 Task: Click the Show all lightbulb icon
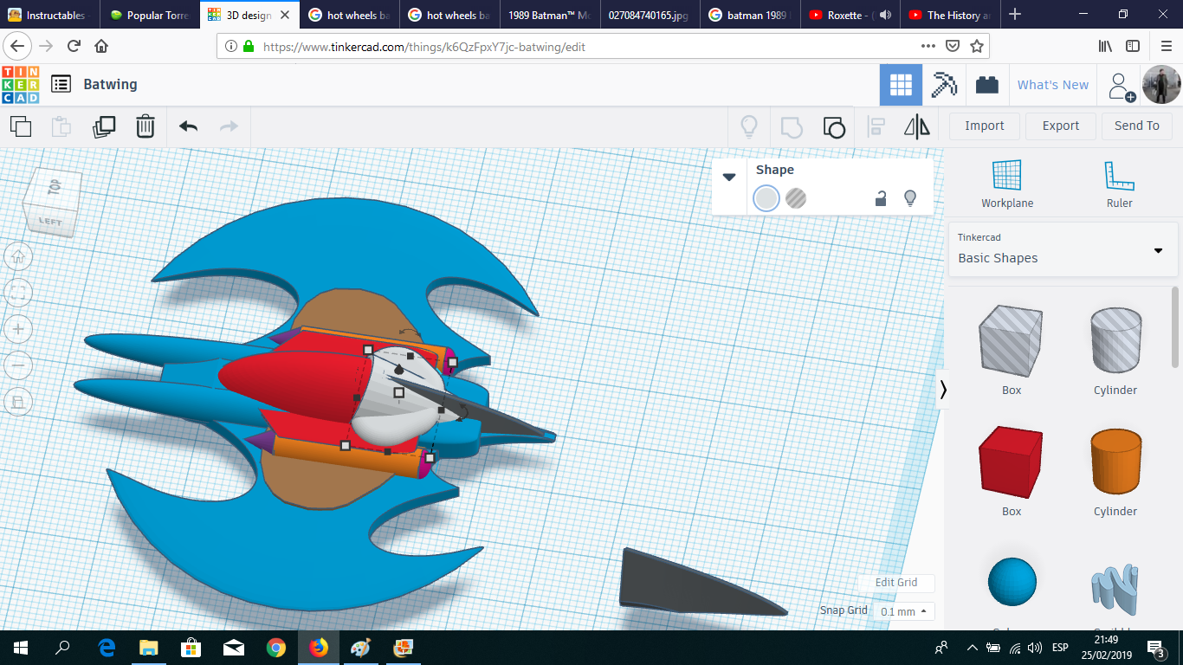(x=749, y=127)
